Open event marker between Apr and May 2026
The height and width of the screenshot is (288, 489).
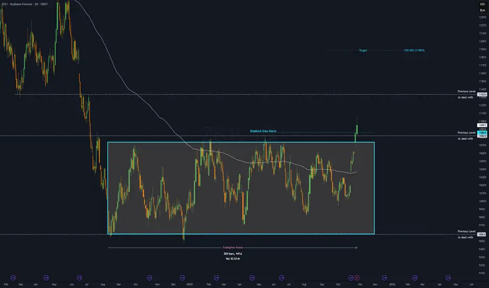pos(448,278)
